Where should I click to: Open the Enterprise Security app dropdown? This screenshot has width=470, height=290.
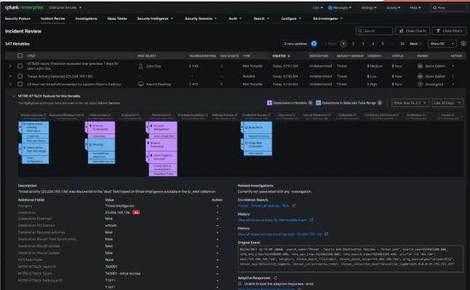[65, 7]
